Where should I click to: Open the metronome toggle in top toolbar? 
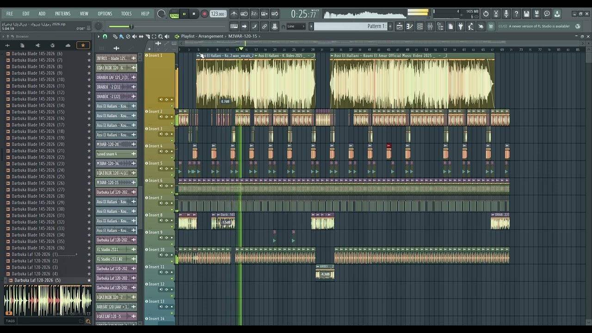click(x=234, y=14)
